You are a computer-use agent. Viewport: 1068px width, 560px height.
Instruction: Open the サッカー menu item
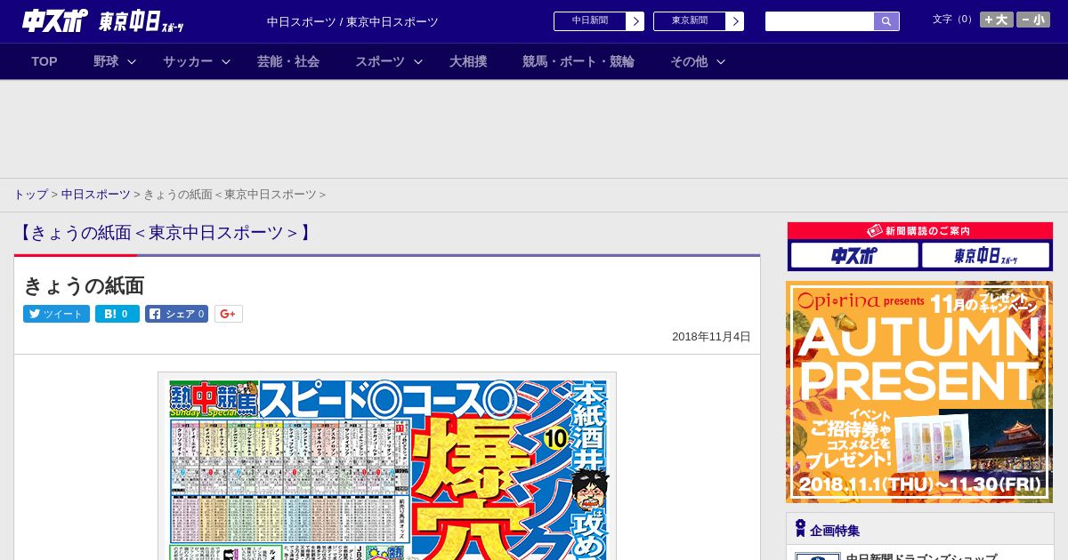pos(188,61)
